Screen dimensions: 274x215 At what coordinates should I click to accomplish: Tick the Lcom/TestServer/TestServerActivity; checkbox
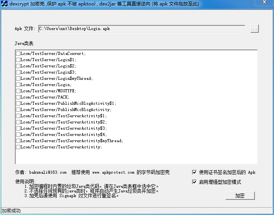click(18, 147)
